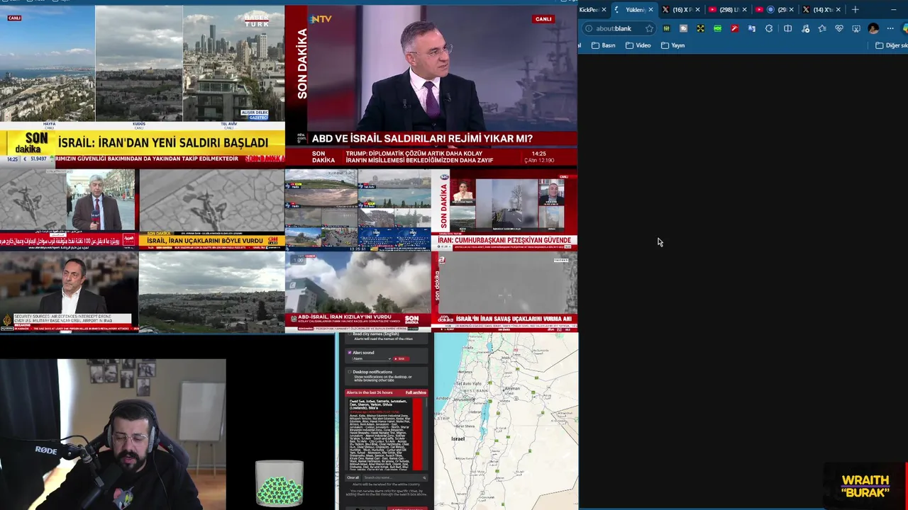Open the Alarm sound dropdown

[x=372, y=358]
